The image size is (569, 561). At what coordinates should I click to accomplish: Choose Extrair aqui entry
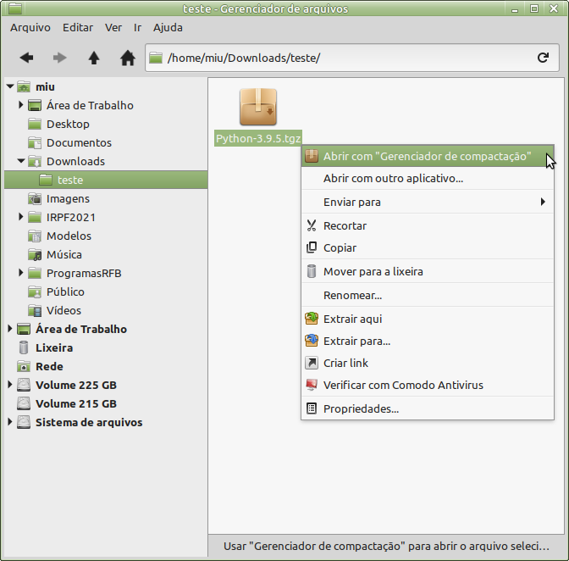tap(428, 319)
